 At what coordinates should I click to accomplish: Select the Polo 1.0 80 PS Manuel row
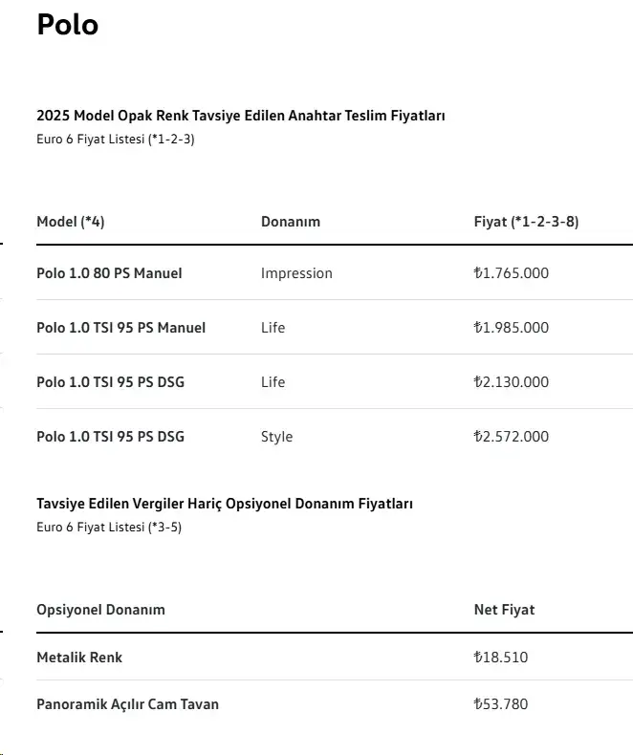click(x=335, y=273)
